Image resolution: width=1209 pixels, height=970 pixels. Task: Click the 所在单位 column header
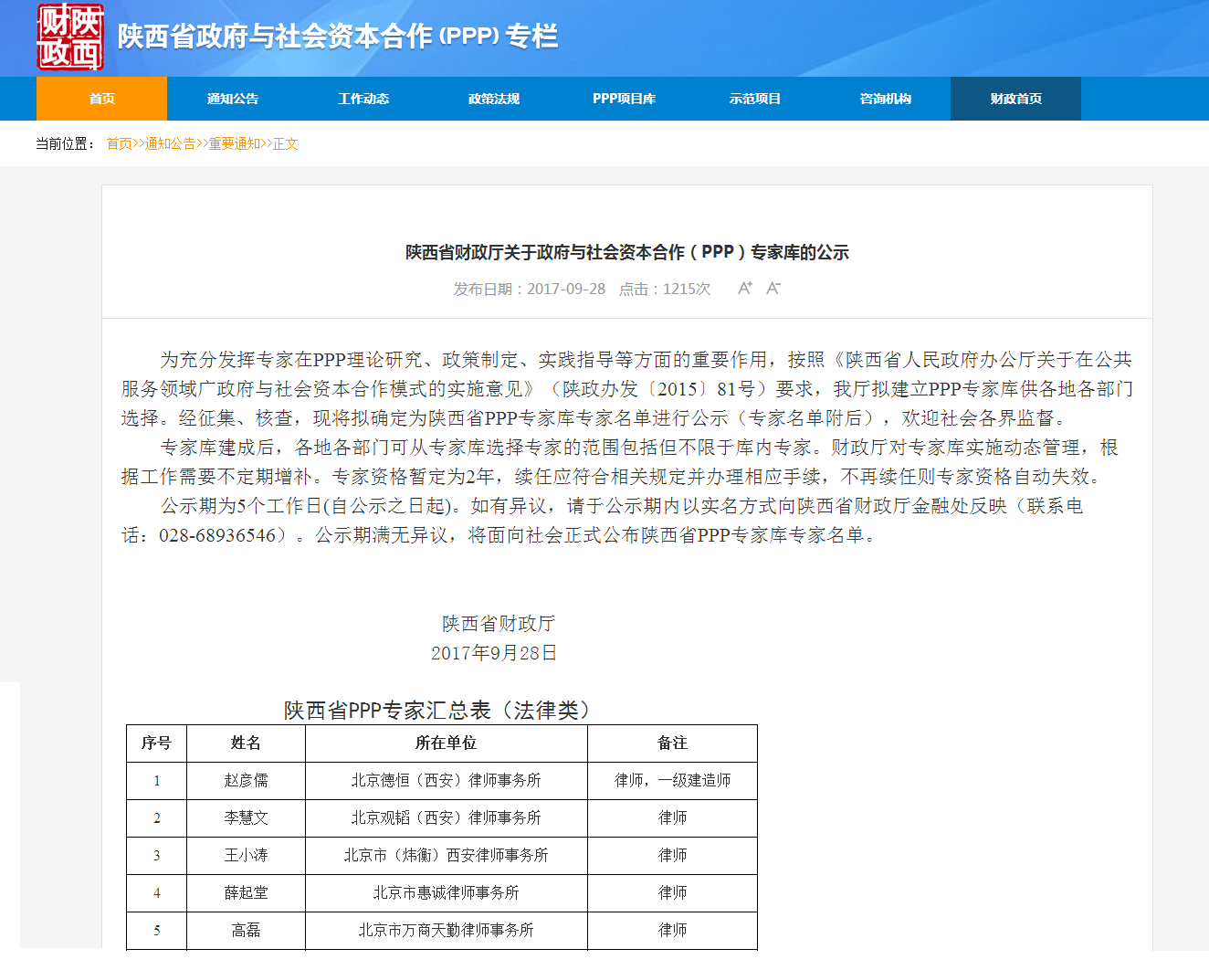coord(447,743)
